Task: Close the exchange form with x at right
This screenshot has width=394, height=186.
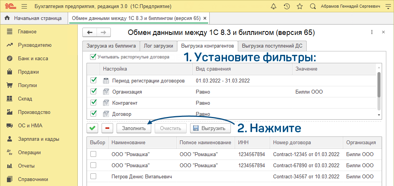Action: click(384, 32)
